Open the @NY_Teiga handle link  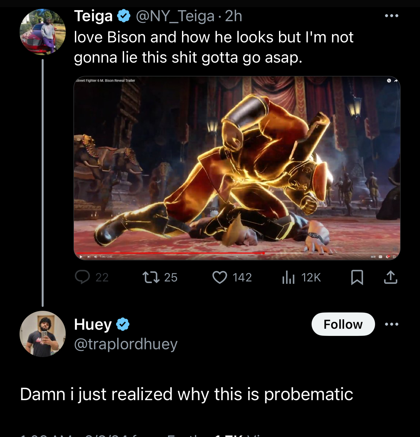pos(175,16)
